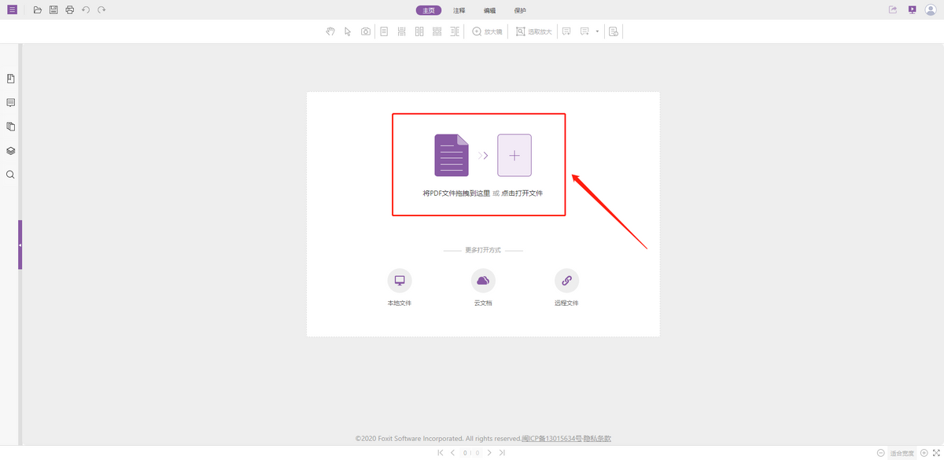The image size is (944, 460).
Task: Click the purple presentation icon at top right
Action: pyautogui.click(x=913, y=10)
